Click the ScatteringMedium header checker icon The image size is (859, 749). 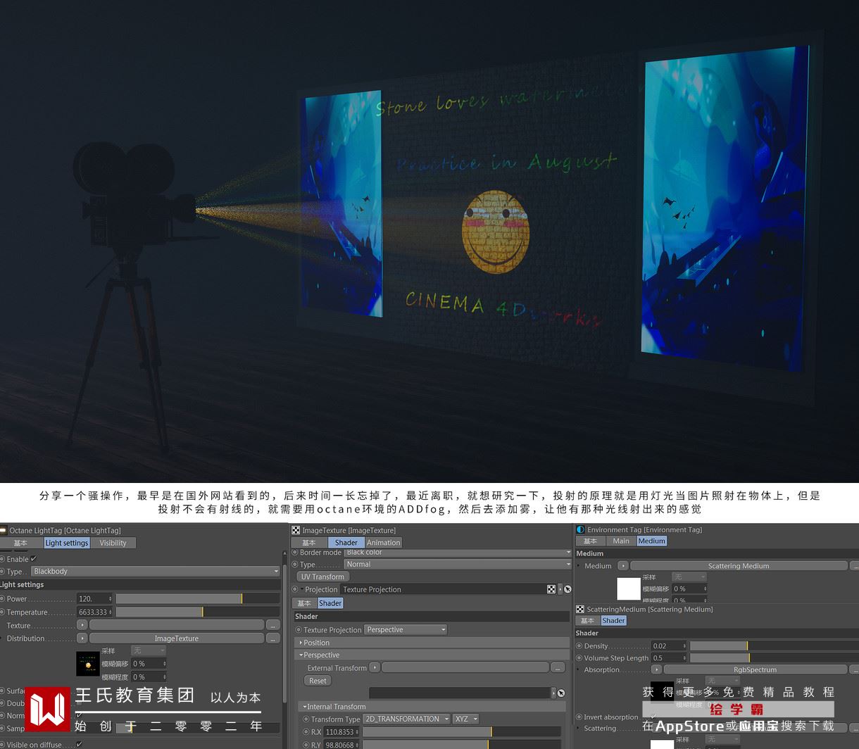coord(580,609)
